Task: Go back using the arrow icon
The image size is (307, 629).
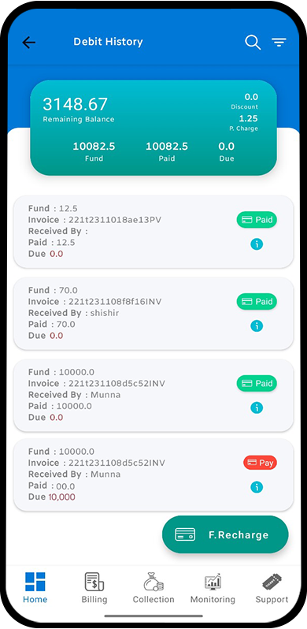Action: click(x=29, y=42)
